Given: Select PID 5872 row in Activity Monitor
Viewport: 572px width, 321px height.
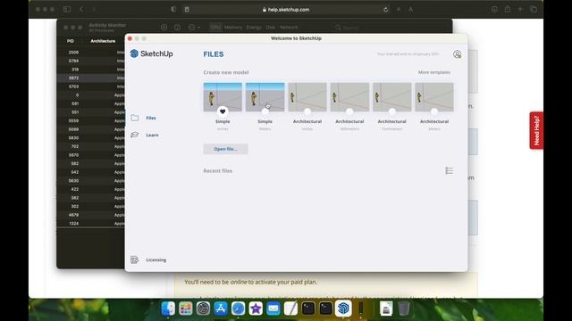Looking at the screenshot, I should [91, 78].
